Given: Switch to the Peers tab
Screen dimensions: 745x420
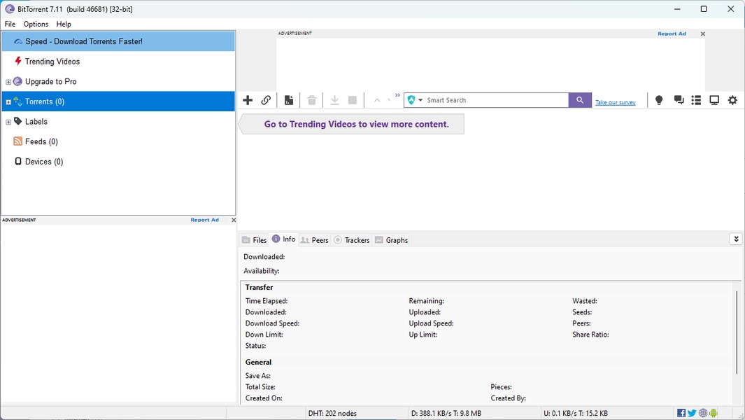Looking at the screenshot, I should click(x=315, y=239).
